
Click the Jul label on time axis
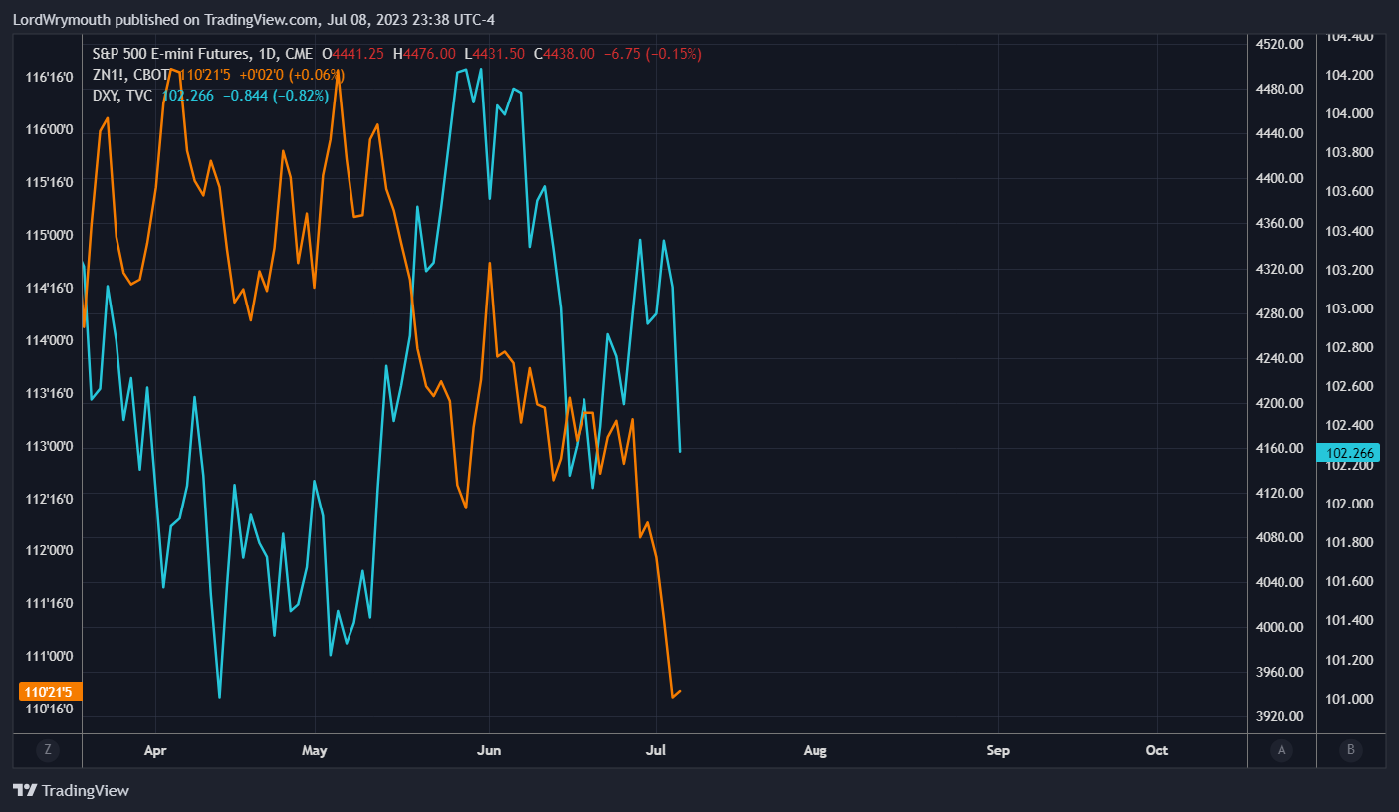[656, 750]
